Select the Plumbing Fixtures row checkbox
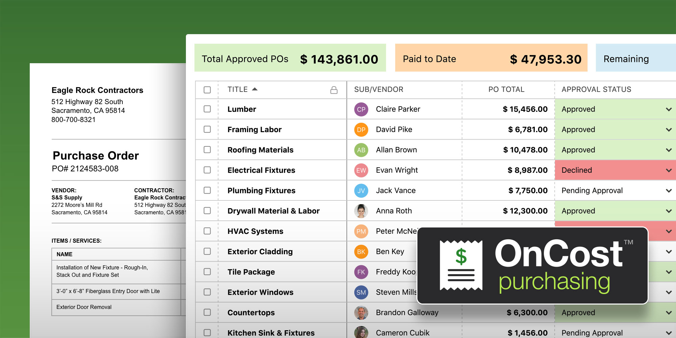 pyautogui.click(x=207, y=191)
